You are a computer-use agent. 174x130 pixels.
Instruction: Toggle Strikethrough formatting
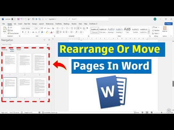point(33,32)
